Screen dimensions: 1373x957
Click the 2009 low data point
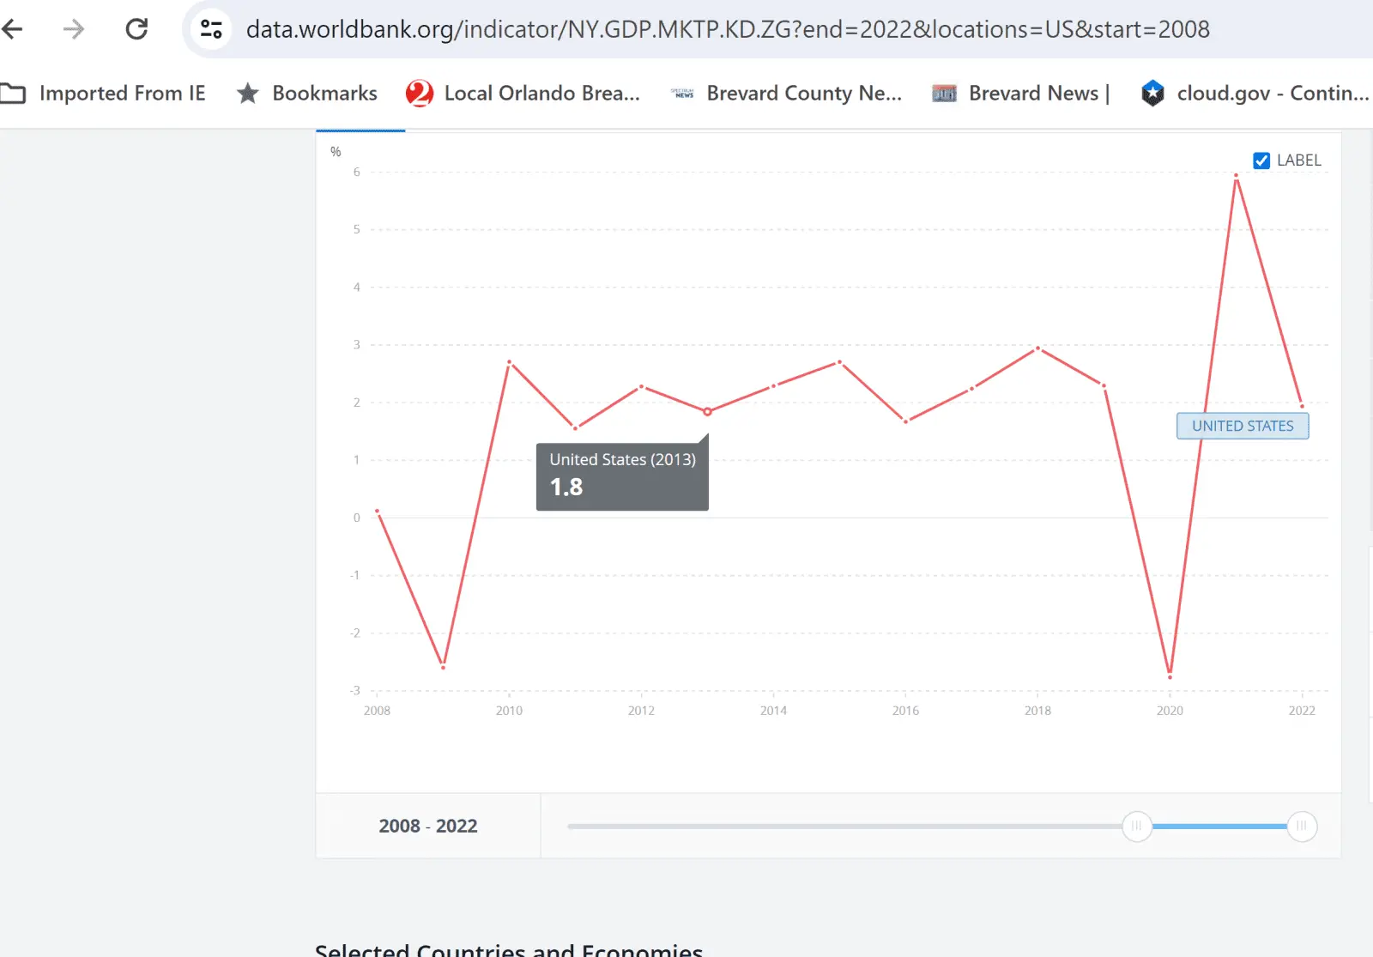443,667
